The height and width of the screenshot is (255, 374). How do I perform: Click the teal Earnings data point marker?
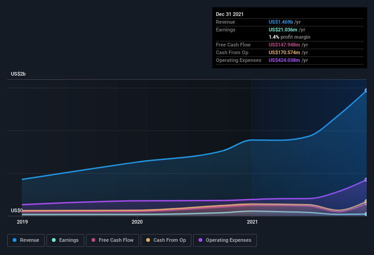point(366,214)
